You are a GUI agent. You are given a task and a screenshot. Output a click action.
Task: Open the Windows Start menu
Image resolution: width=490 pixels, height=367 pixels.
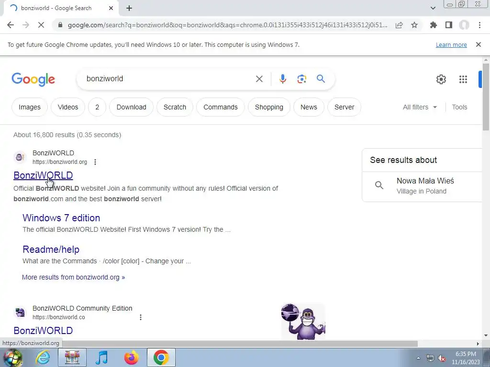[x=12, y=357]
